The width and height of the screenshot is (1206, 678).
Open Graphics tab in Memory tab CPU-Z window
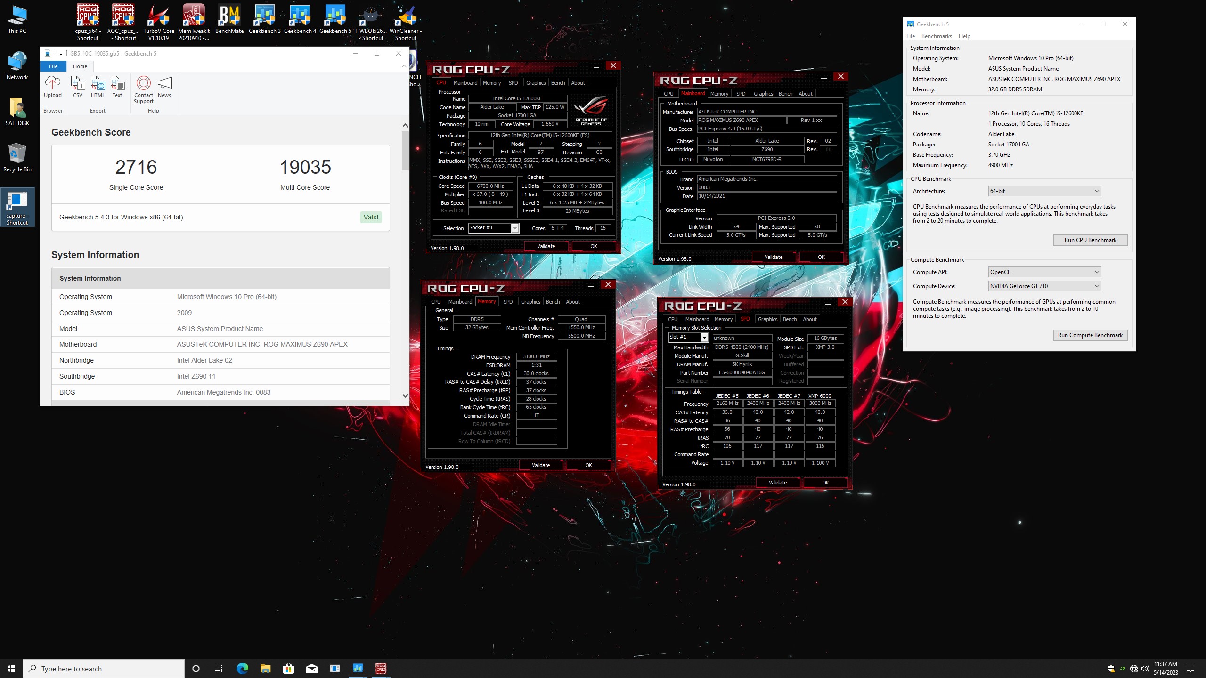click(x=530, y=302)
